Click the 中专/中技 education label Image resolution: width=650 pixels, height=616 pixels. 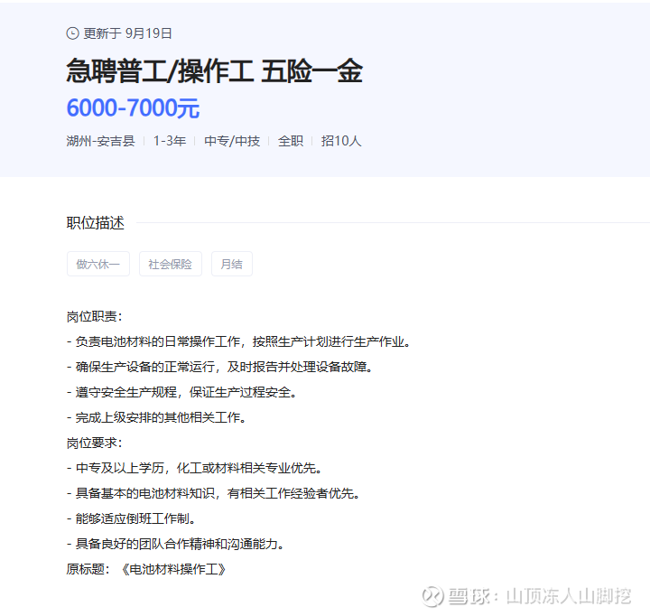(232, 141)
